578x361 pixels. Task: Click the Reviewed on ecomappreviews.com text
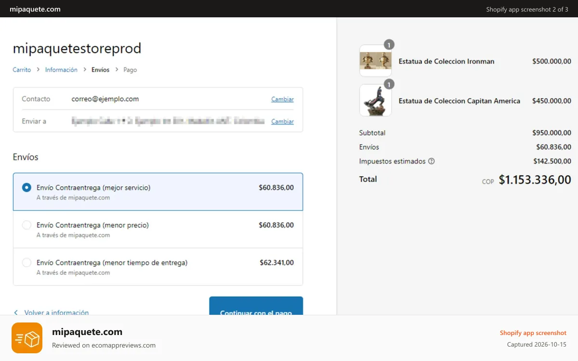(x=104, y=345)
